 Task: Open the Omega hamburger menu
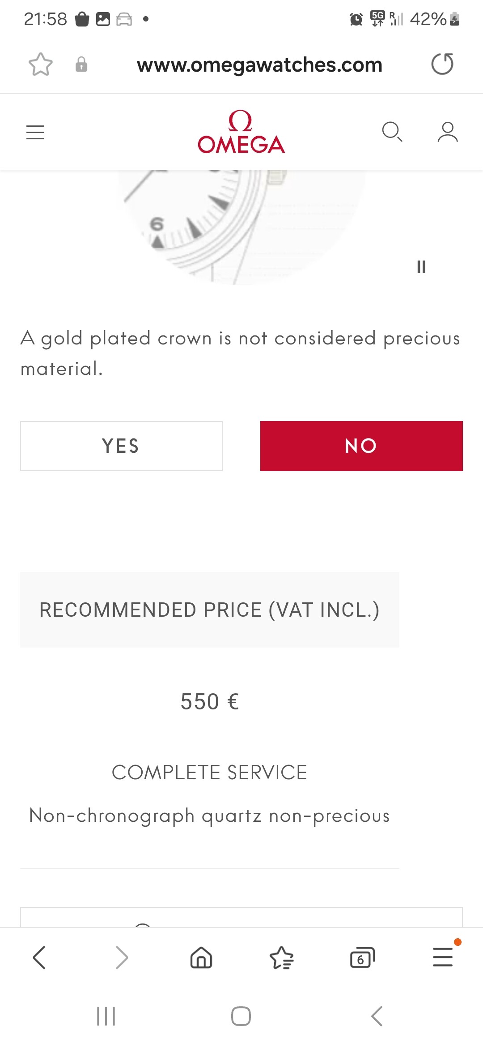(35, 133)
